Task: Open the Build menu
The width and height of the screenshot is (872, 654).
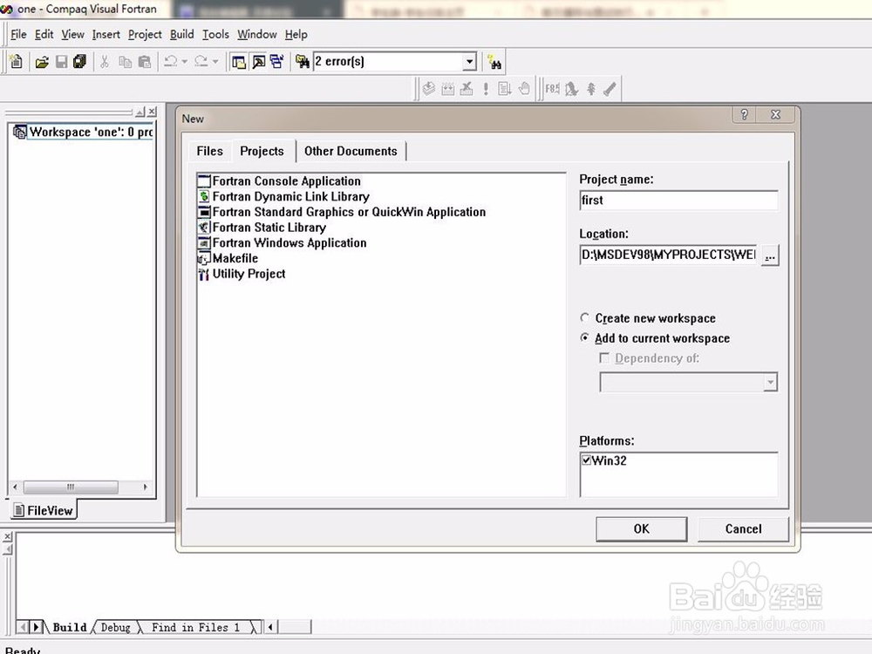Action: [182, 35]
